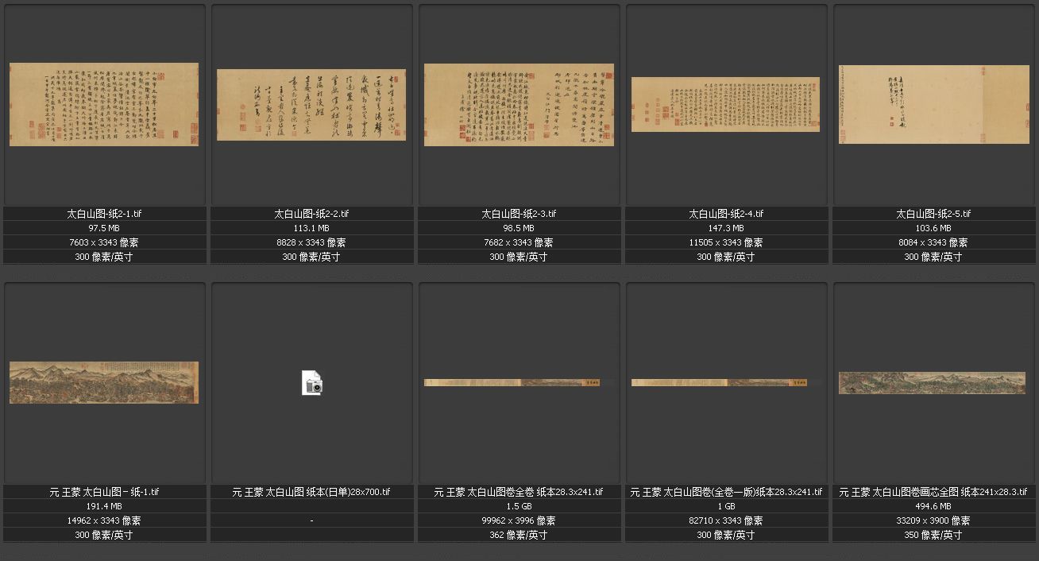Select the 太白山图-纸2-2.tif cursive calligraphy thumbnail

tap(311, 105)
